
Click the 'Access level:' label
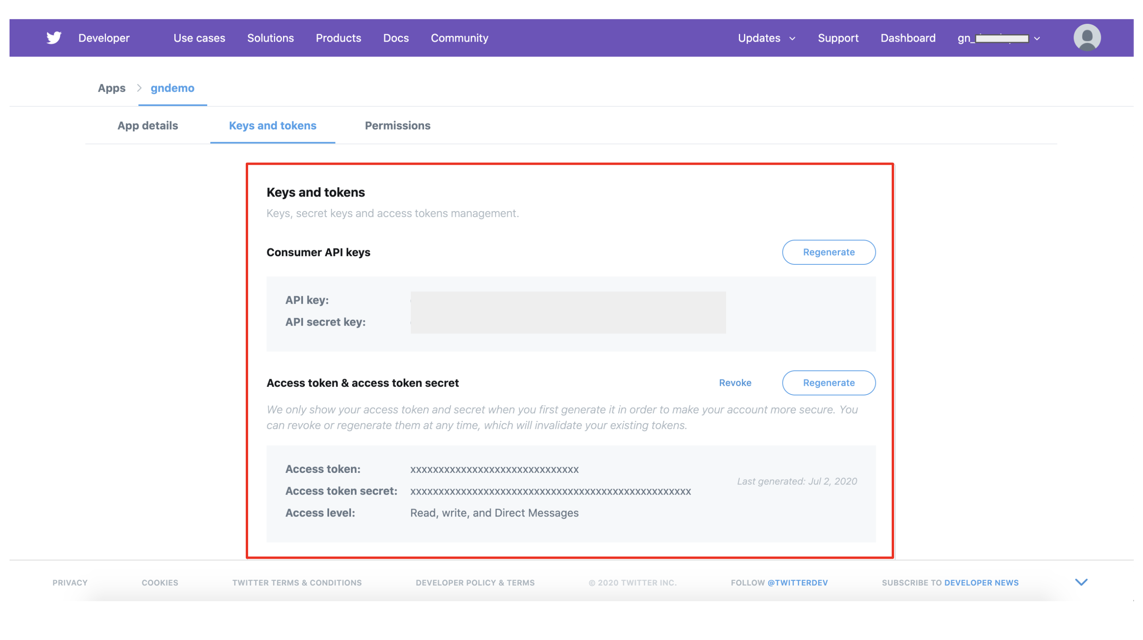(320, 513)
